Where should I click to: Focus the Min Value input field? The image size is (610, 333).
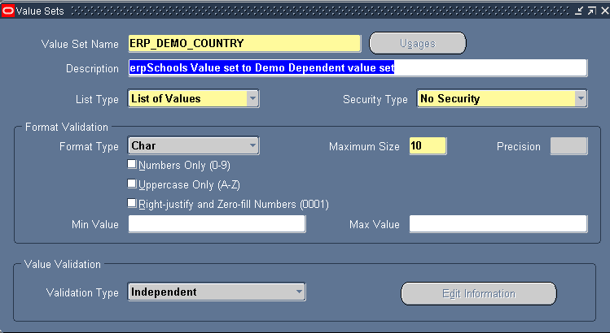[x=217, y=224]
